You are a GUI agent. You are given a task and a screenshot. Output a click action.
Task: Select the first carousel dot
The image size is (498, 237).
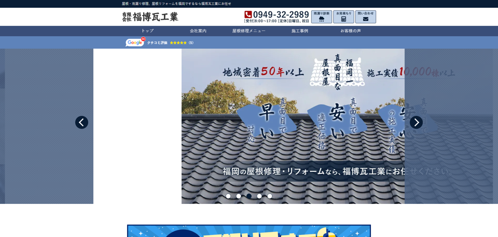click(x=228, y=196)
